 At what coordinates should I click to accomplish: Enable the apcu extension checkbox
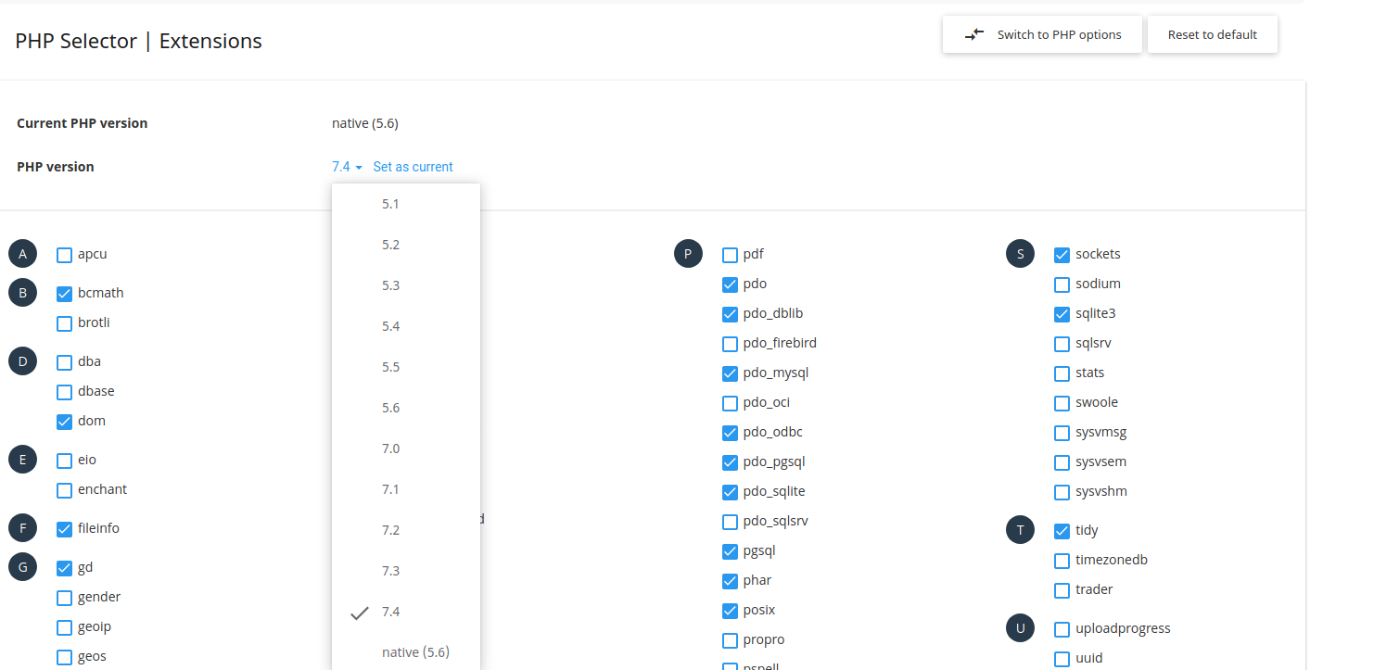[x=63, y=254]
